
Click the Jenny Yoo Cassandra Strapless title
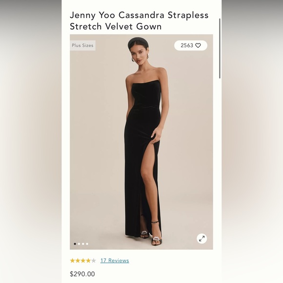pos(139,15)
